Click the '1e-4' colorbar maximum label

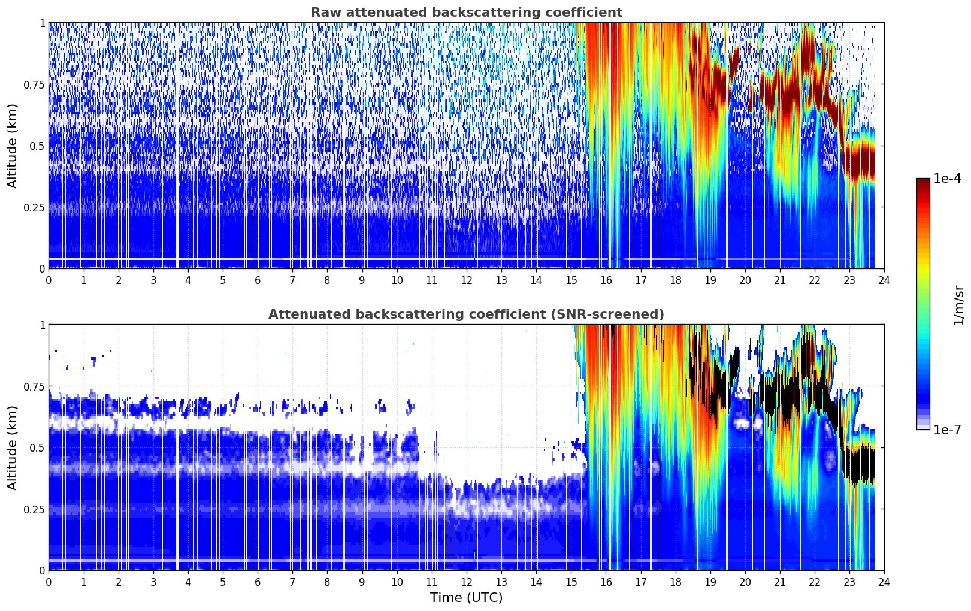click(947, 179)
